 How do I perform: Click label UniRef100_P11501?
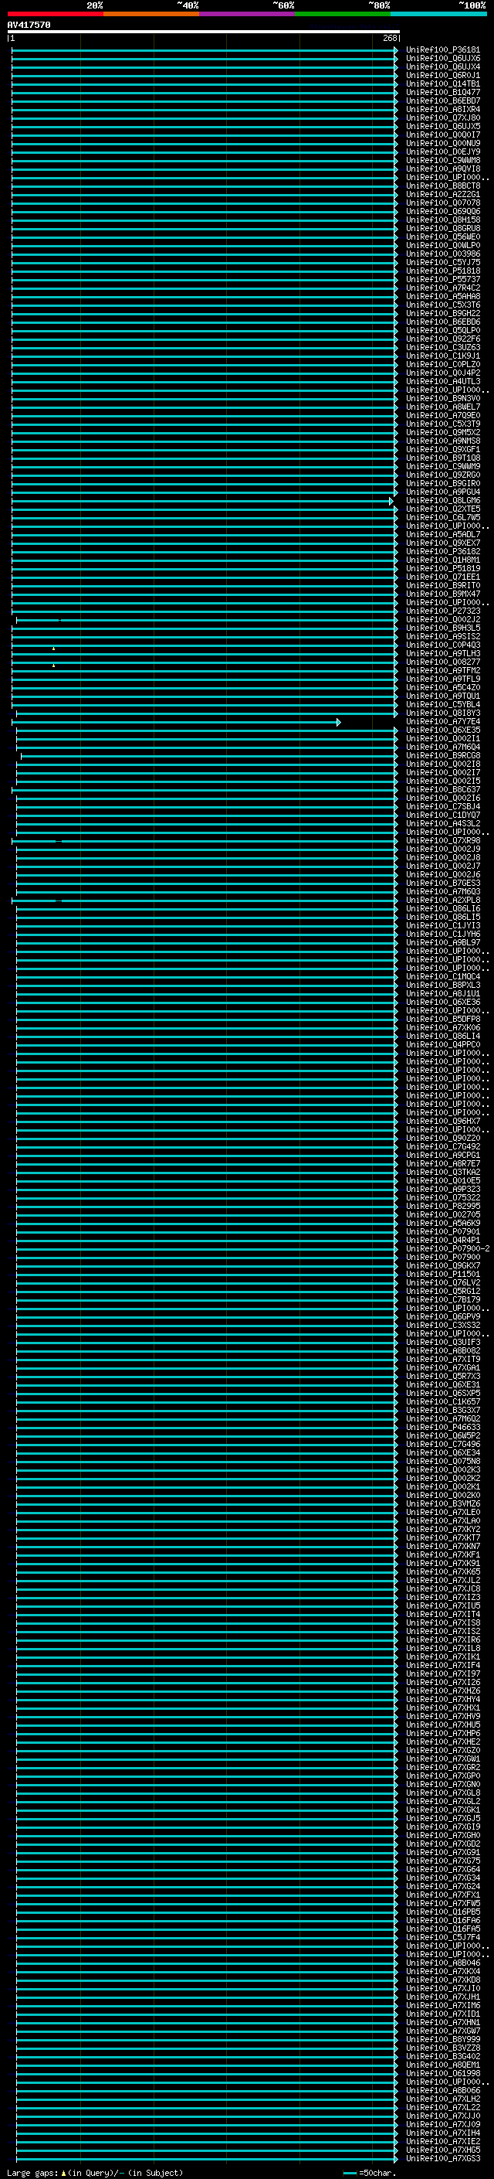point(443,1274)
